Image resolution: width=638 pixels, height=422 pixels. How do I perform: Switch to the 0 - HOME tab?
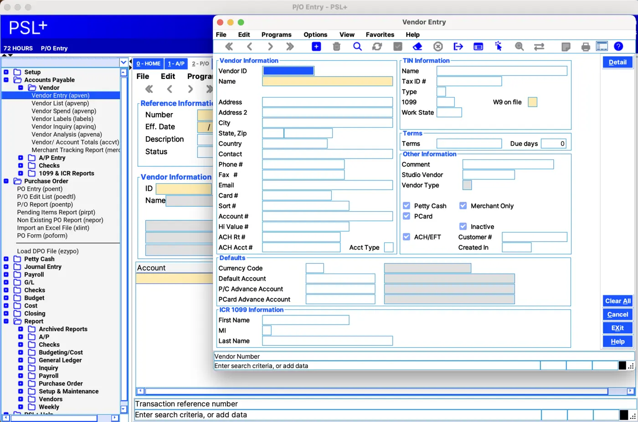[x=149, y=64]
